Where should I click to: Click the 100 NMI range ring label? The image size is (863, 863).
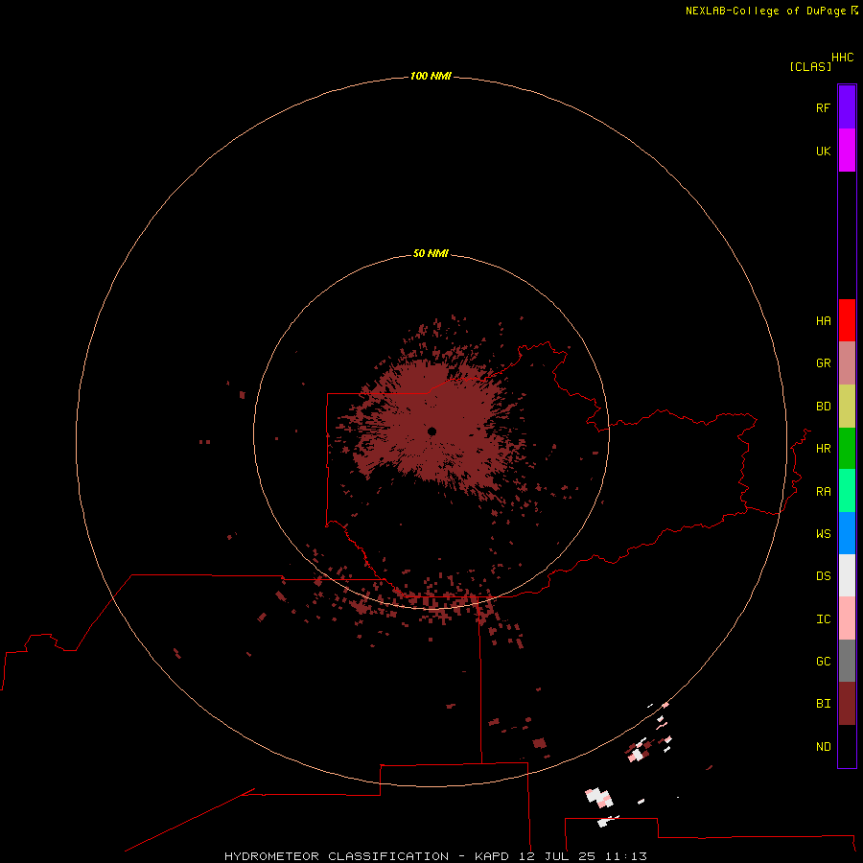tap(431, 76)
